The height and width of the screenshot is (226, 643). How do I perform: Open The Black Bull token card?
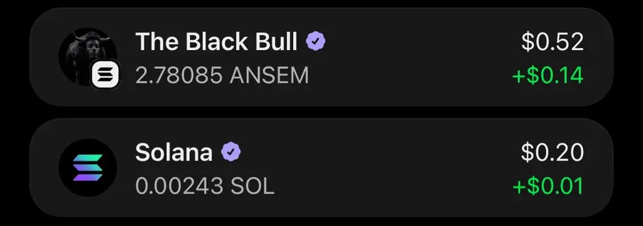[321, 57]
